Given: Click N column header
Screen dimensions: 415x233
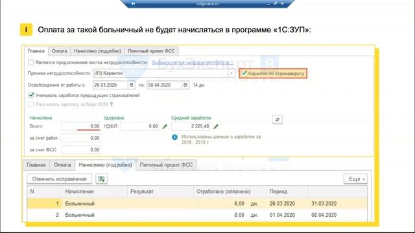Looking at the screenshot, I should click(45, 192).
